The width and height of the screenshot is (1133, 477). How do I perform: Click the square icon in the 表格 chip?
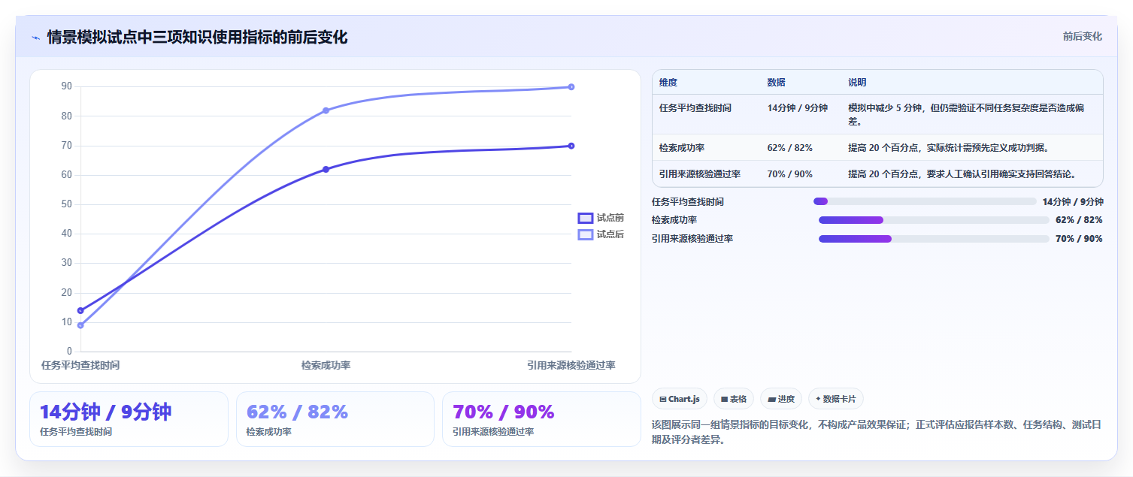coord(724,400)
